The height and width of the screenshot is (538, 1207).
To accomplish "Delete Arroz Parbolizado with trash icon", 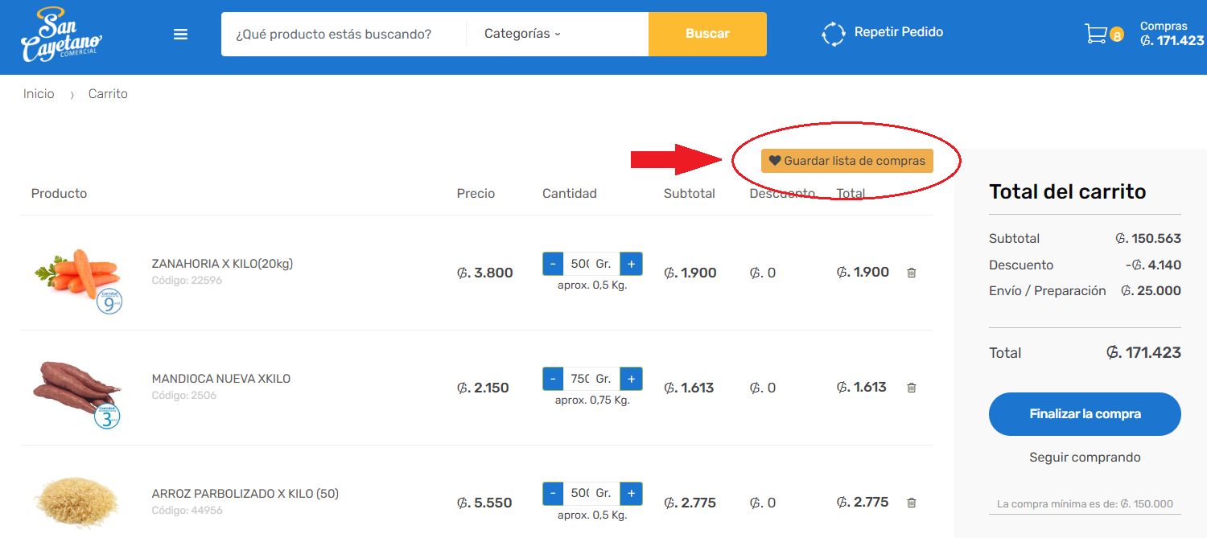I will 911,503.
